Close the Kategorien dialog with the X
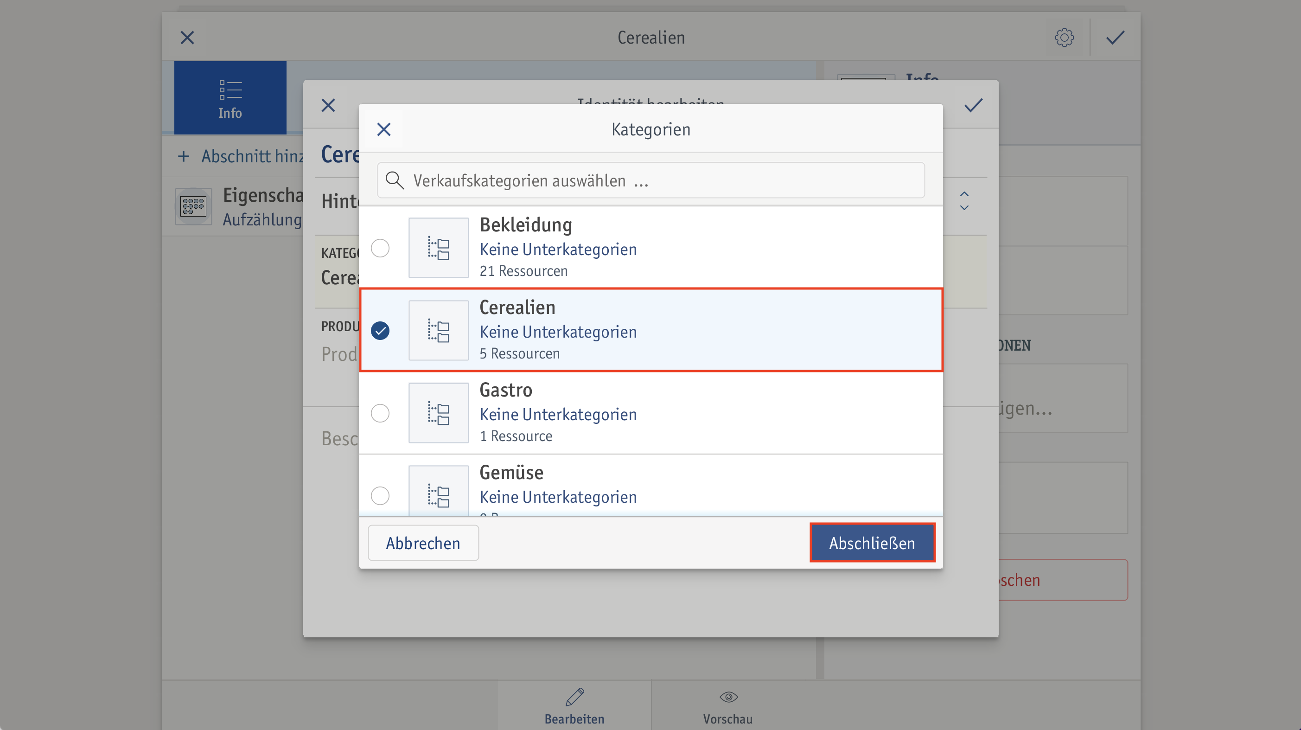The width and height of the screenshot is (1301, 730). [384, 129]
